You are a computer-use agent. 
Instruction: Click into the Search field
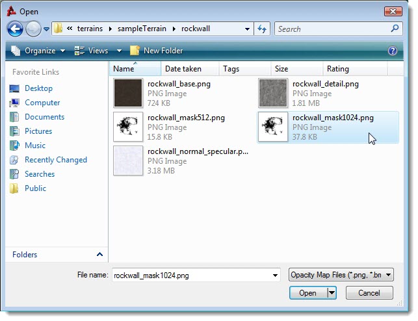pyautogui.click(x=333, y=29)
